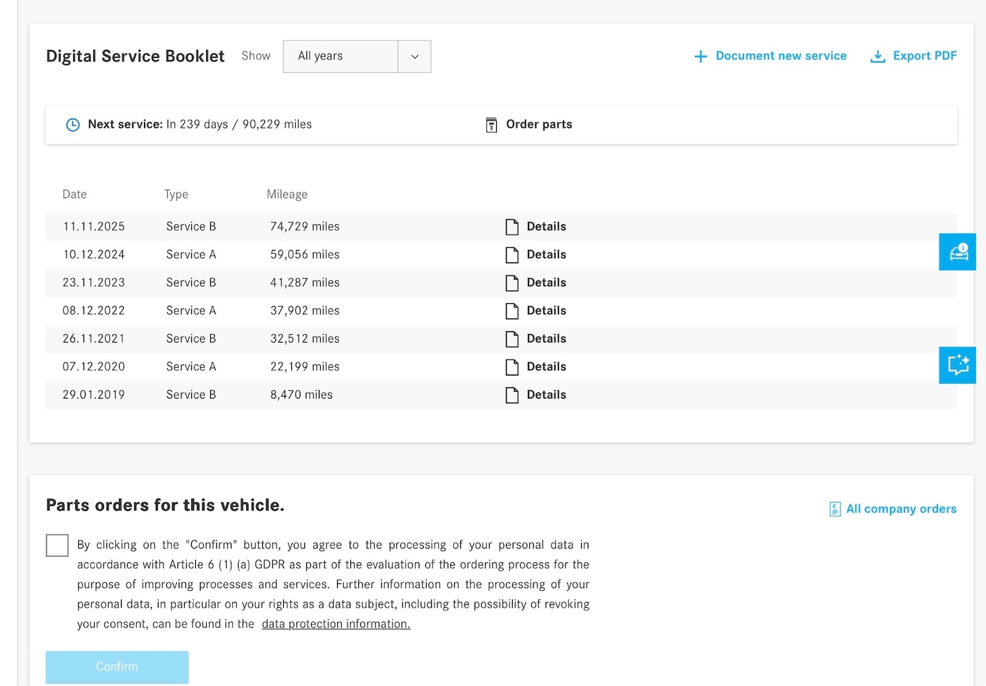The image size is (986, 686).
Task: Open Details for 07.12.2020 Service A
Action: tap(546, 367)
